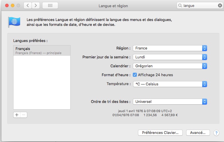
Task: Open the Ordre de tri des listes dropdown
Action: pyautogui.click(x=170, y=101)
